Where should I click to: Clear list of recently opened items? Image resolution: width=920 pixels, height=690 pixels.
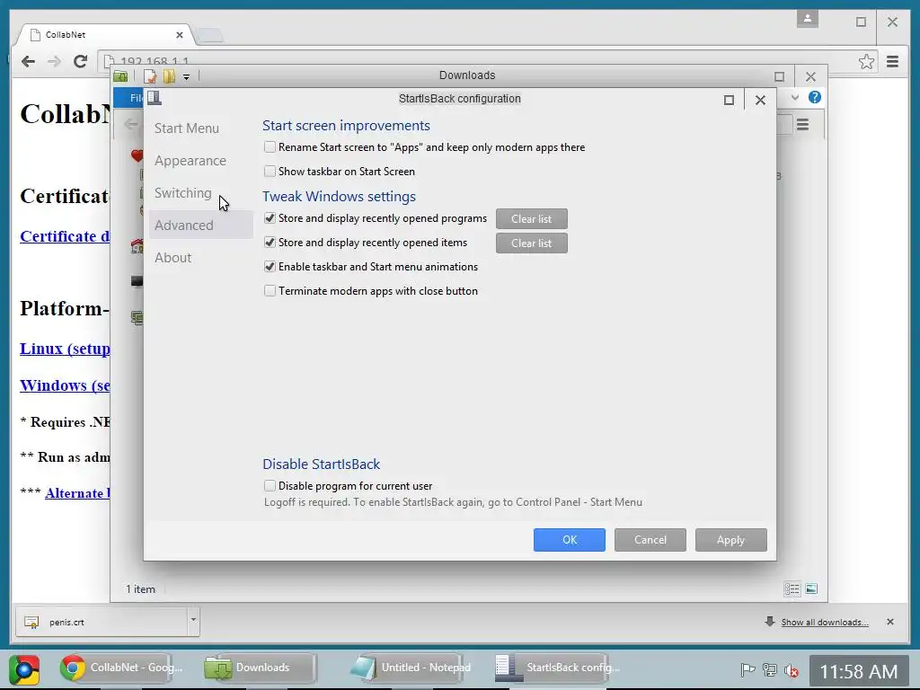(x=532, y=243)
